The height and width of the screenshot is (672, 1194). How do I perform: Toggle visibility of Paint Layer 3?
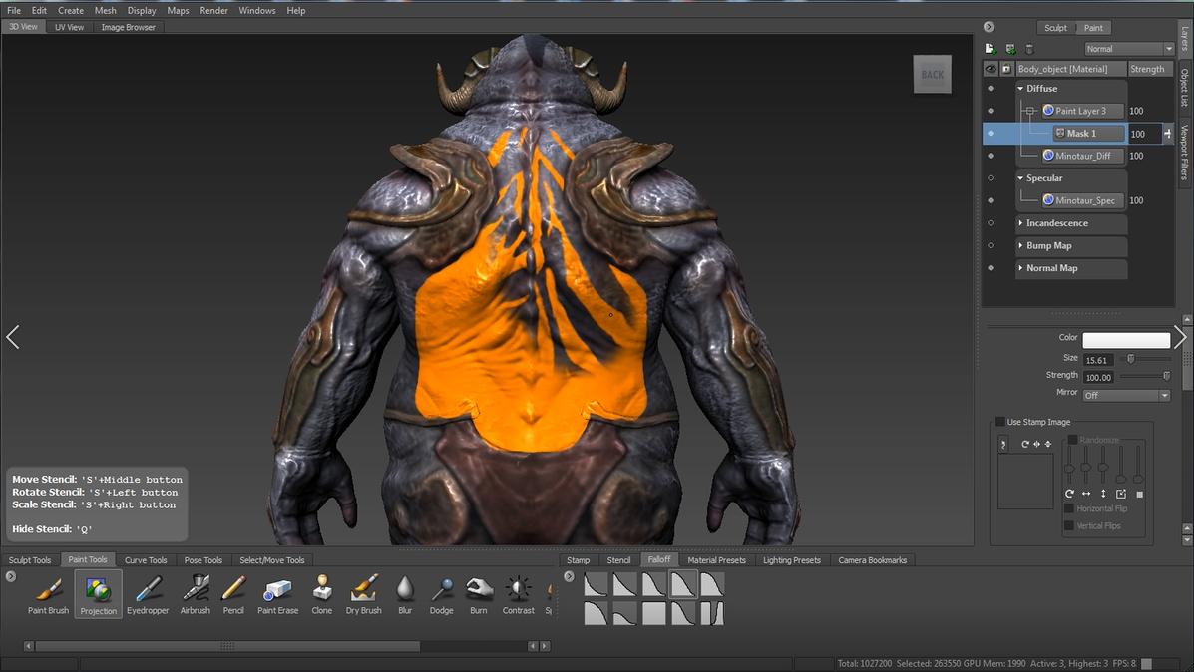(991, 111)
